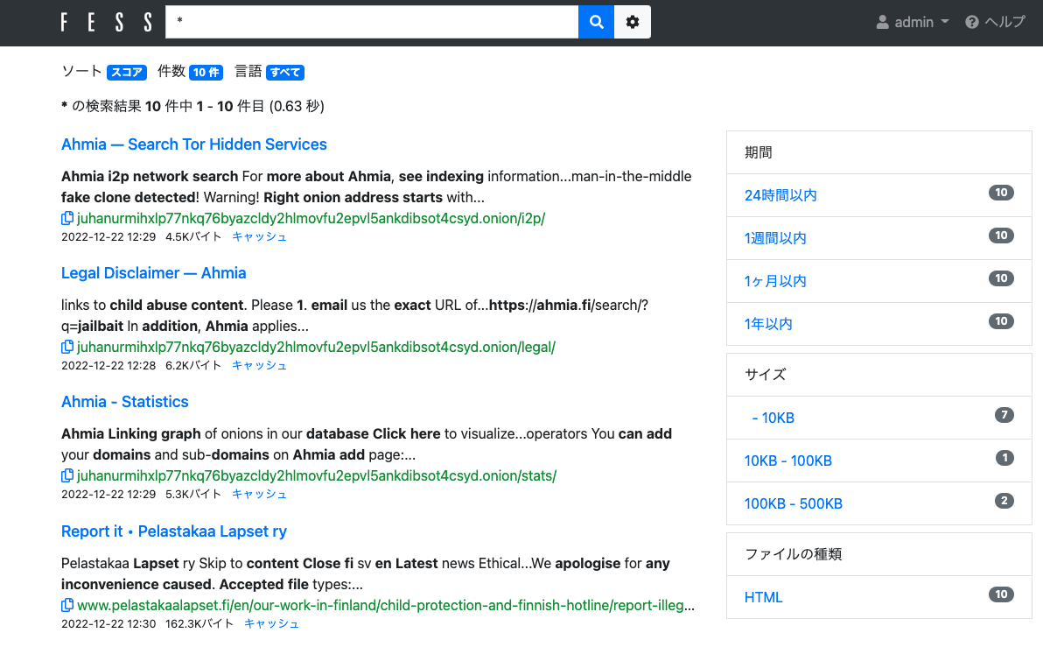
Task: Click the date 2022-12-22 12:30
Action: (108, 623)
